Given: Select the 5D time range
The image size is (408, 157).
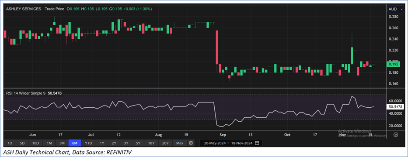Looking at the screenshot, I should (x=22, y=143).
